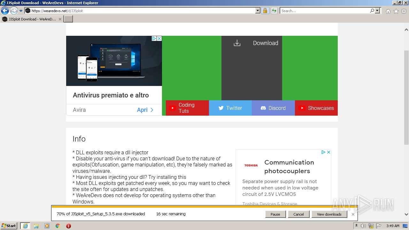Image resolution: width=409 pixels, height=230 pixels.
Task: Open Favorites star icon
Action: pyautogui.click(x=396, y=11)
